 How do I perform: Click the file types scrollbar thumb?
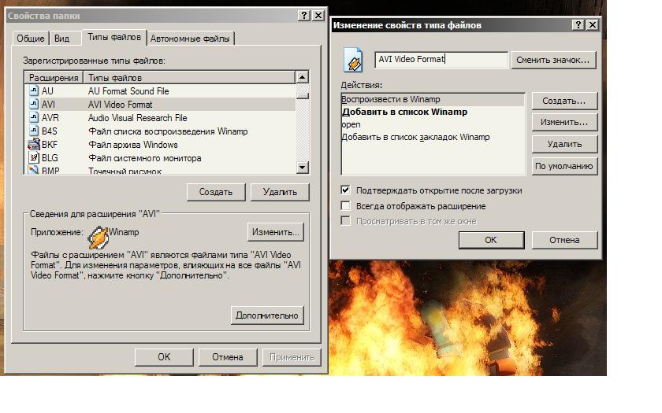point(303,96)
